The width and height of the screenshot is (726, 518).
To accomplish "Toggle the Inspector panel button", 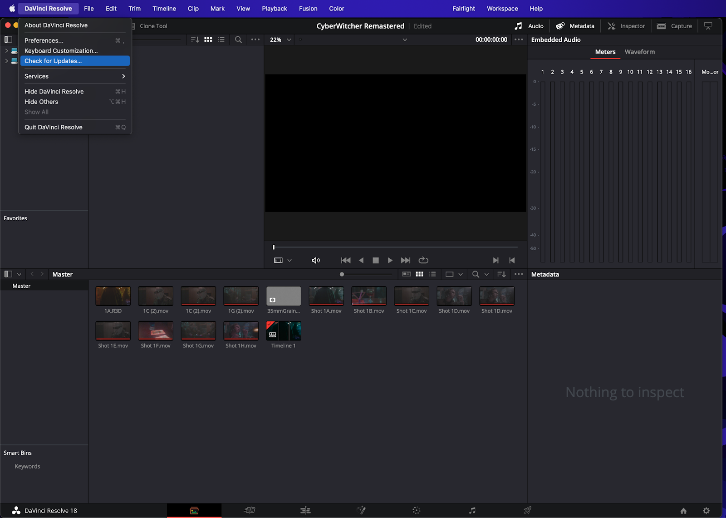I will (x=626, y=26).
